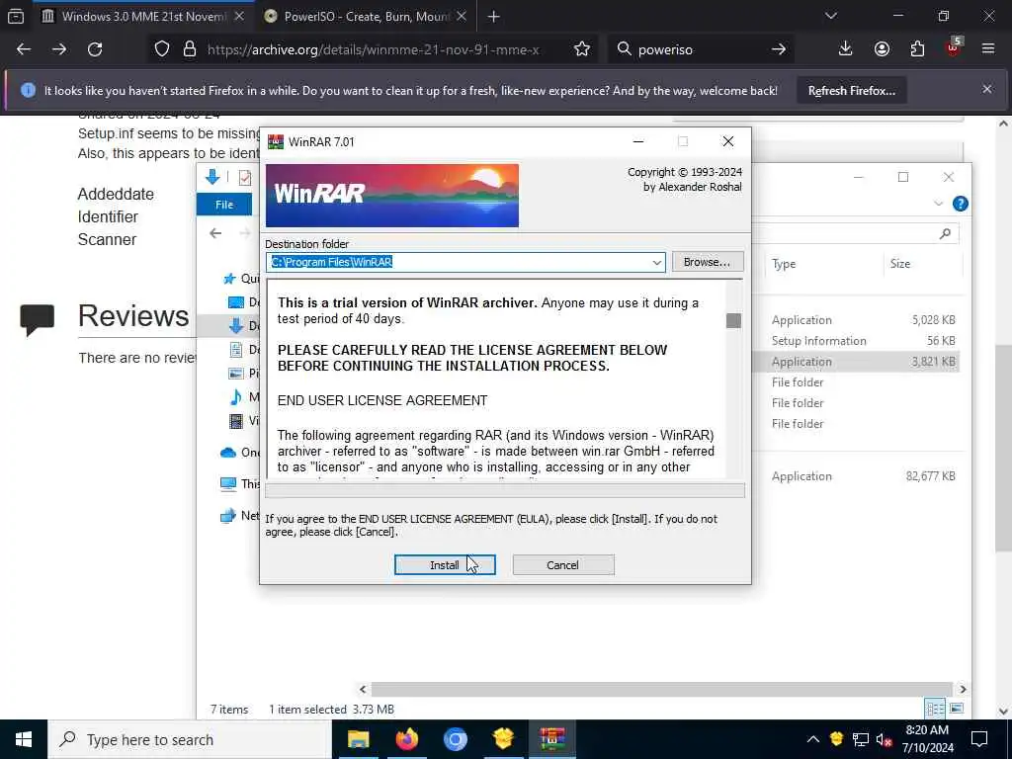
Task: Click the WinRAR banner logo image
Action: (391, 196)
